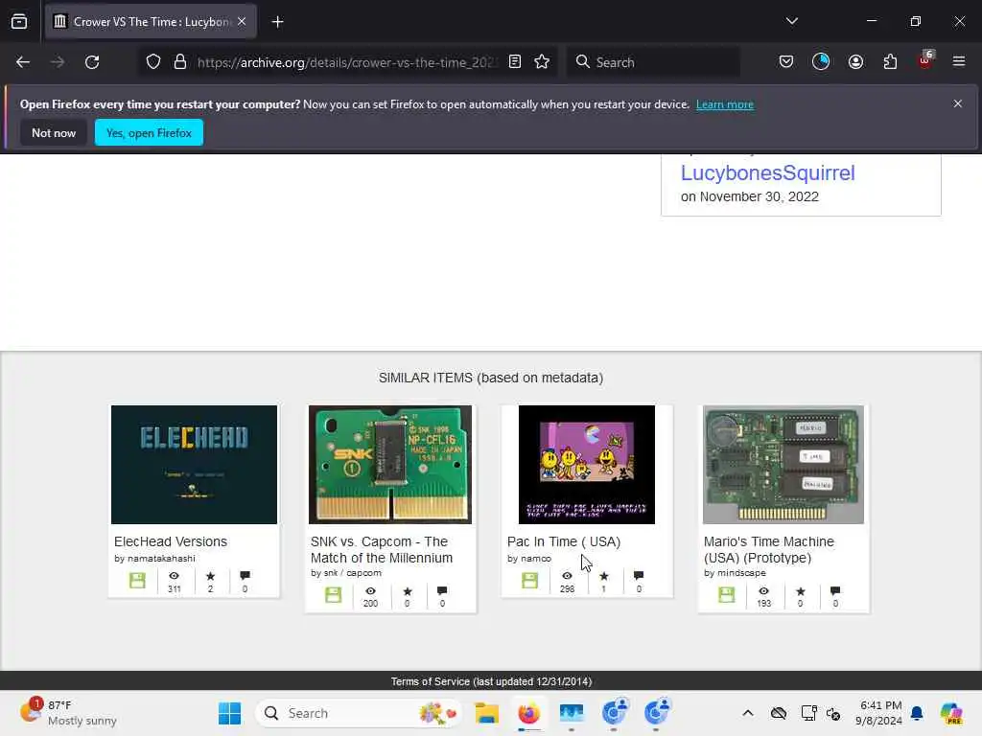Viewport: 982px width, 736px height.
Task: Open the weather widget showing 87°F
Action: click(68, 713)
